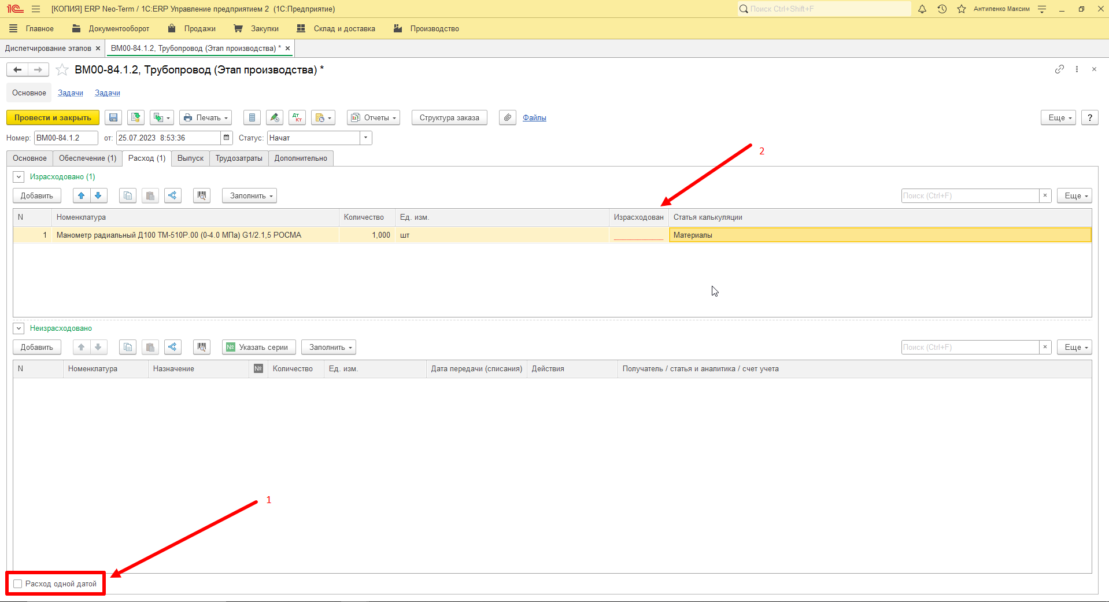Show Дт/Кт accounting entries
The image size is (1109, 602).
coord(297,117)
